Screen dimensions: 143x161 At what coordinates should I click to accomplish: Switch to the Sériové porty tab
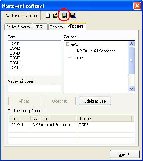point(18,27)
